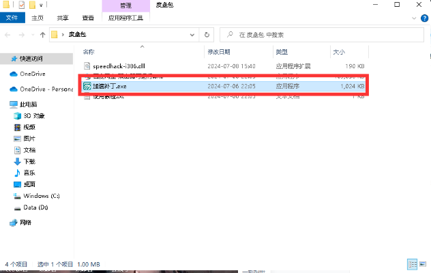Screen dimensions: 431x273
Task: Switch to details view in status bar
Action: pos(411,263)
